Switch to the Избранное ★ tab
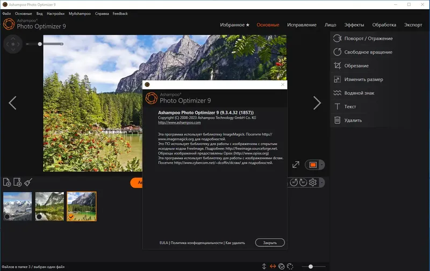 pyautogui.click(x=235, y=25)
